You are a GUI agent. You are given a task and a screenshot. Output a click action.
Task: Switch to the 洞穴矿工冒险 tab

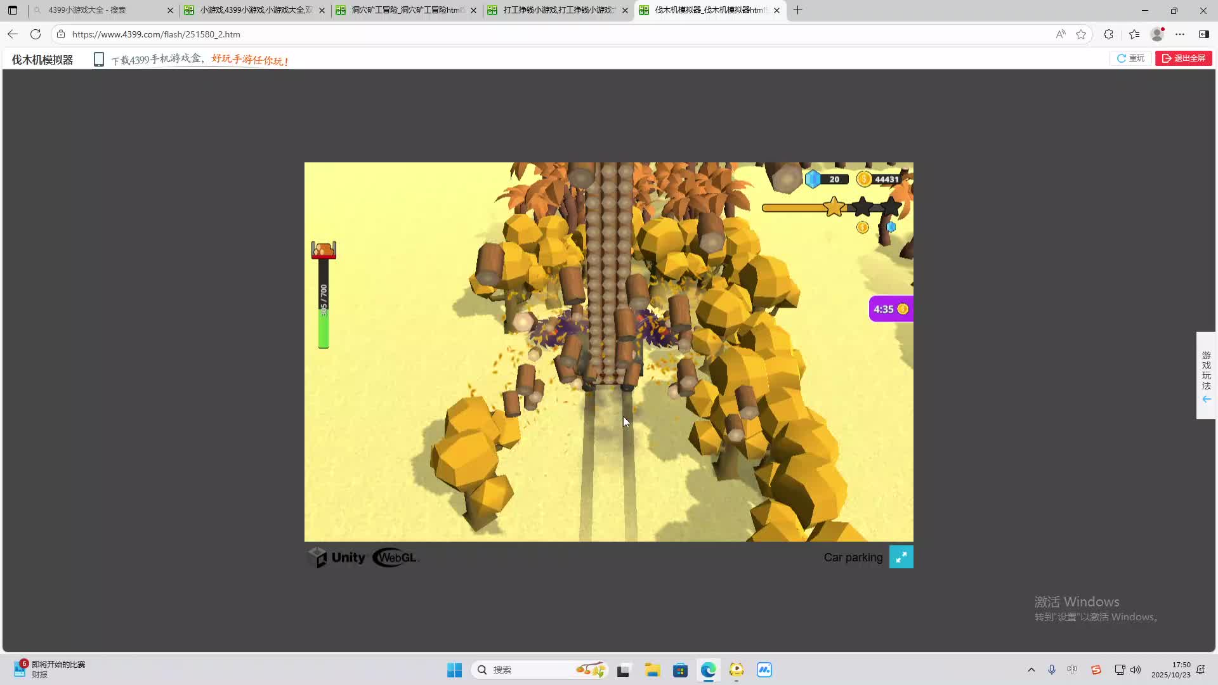tap(406, 10)
